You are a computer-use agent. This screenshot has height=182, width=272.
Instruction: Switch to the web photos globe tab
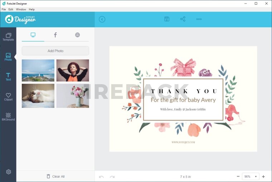pyautogui.click(x=77, y=35)
